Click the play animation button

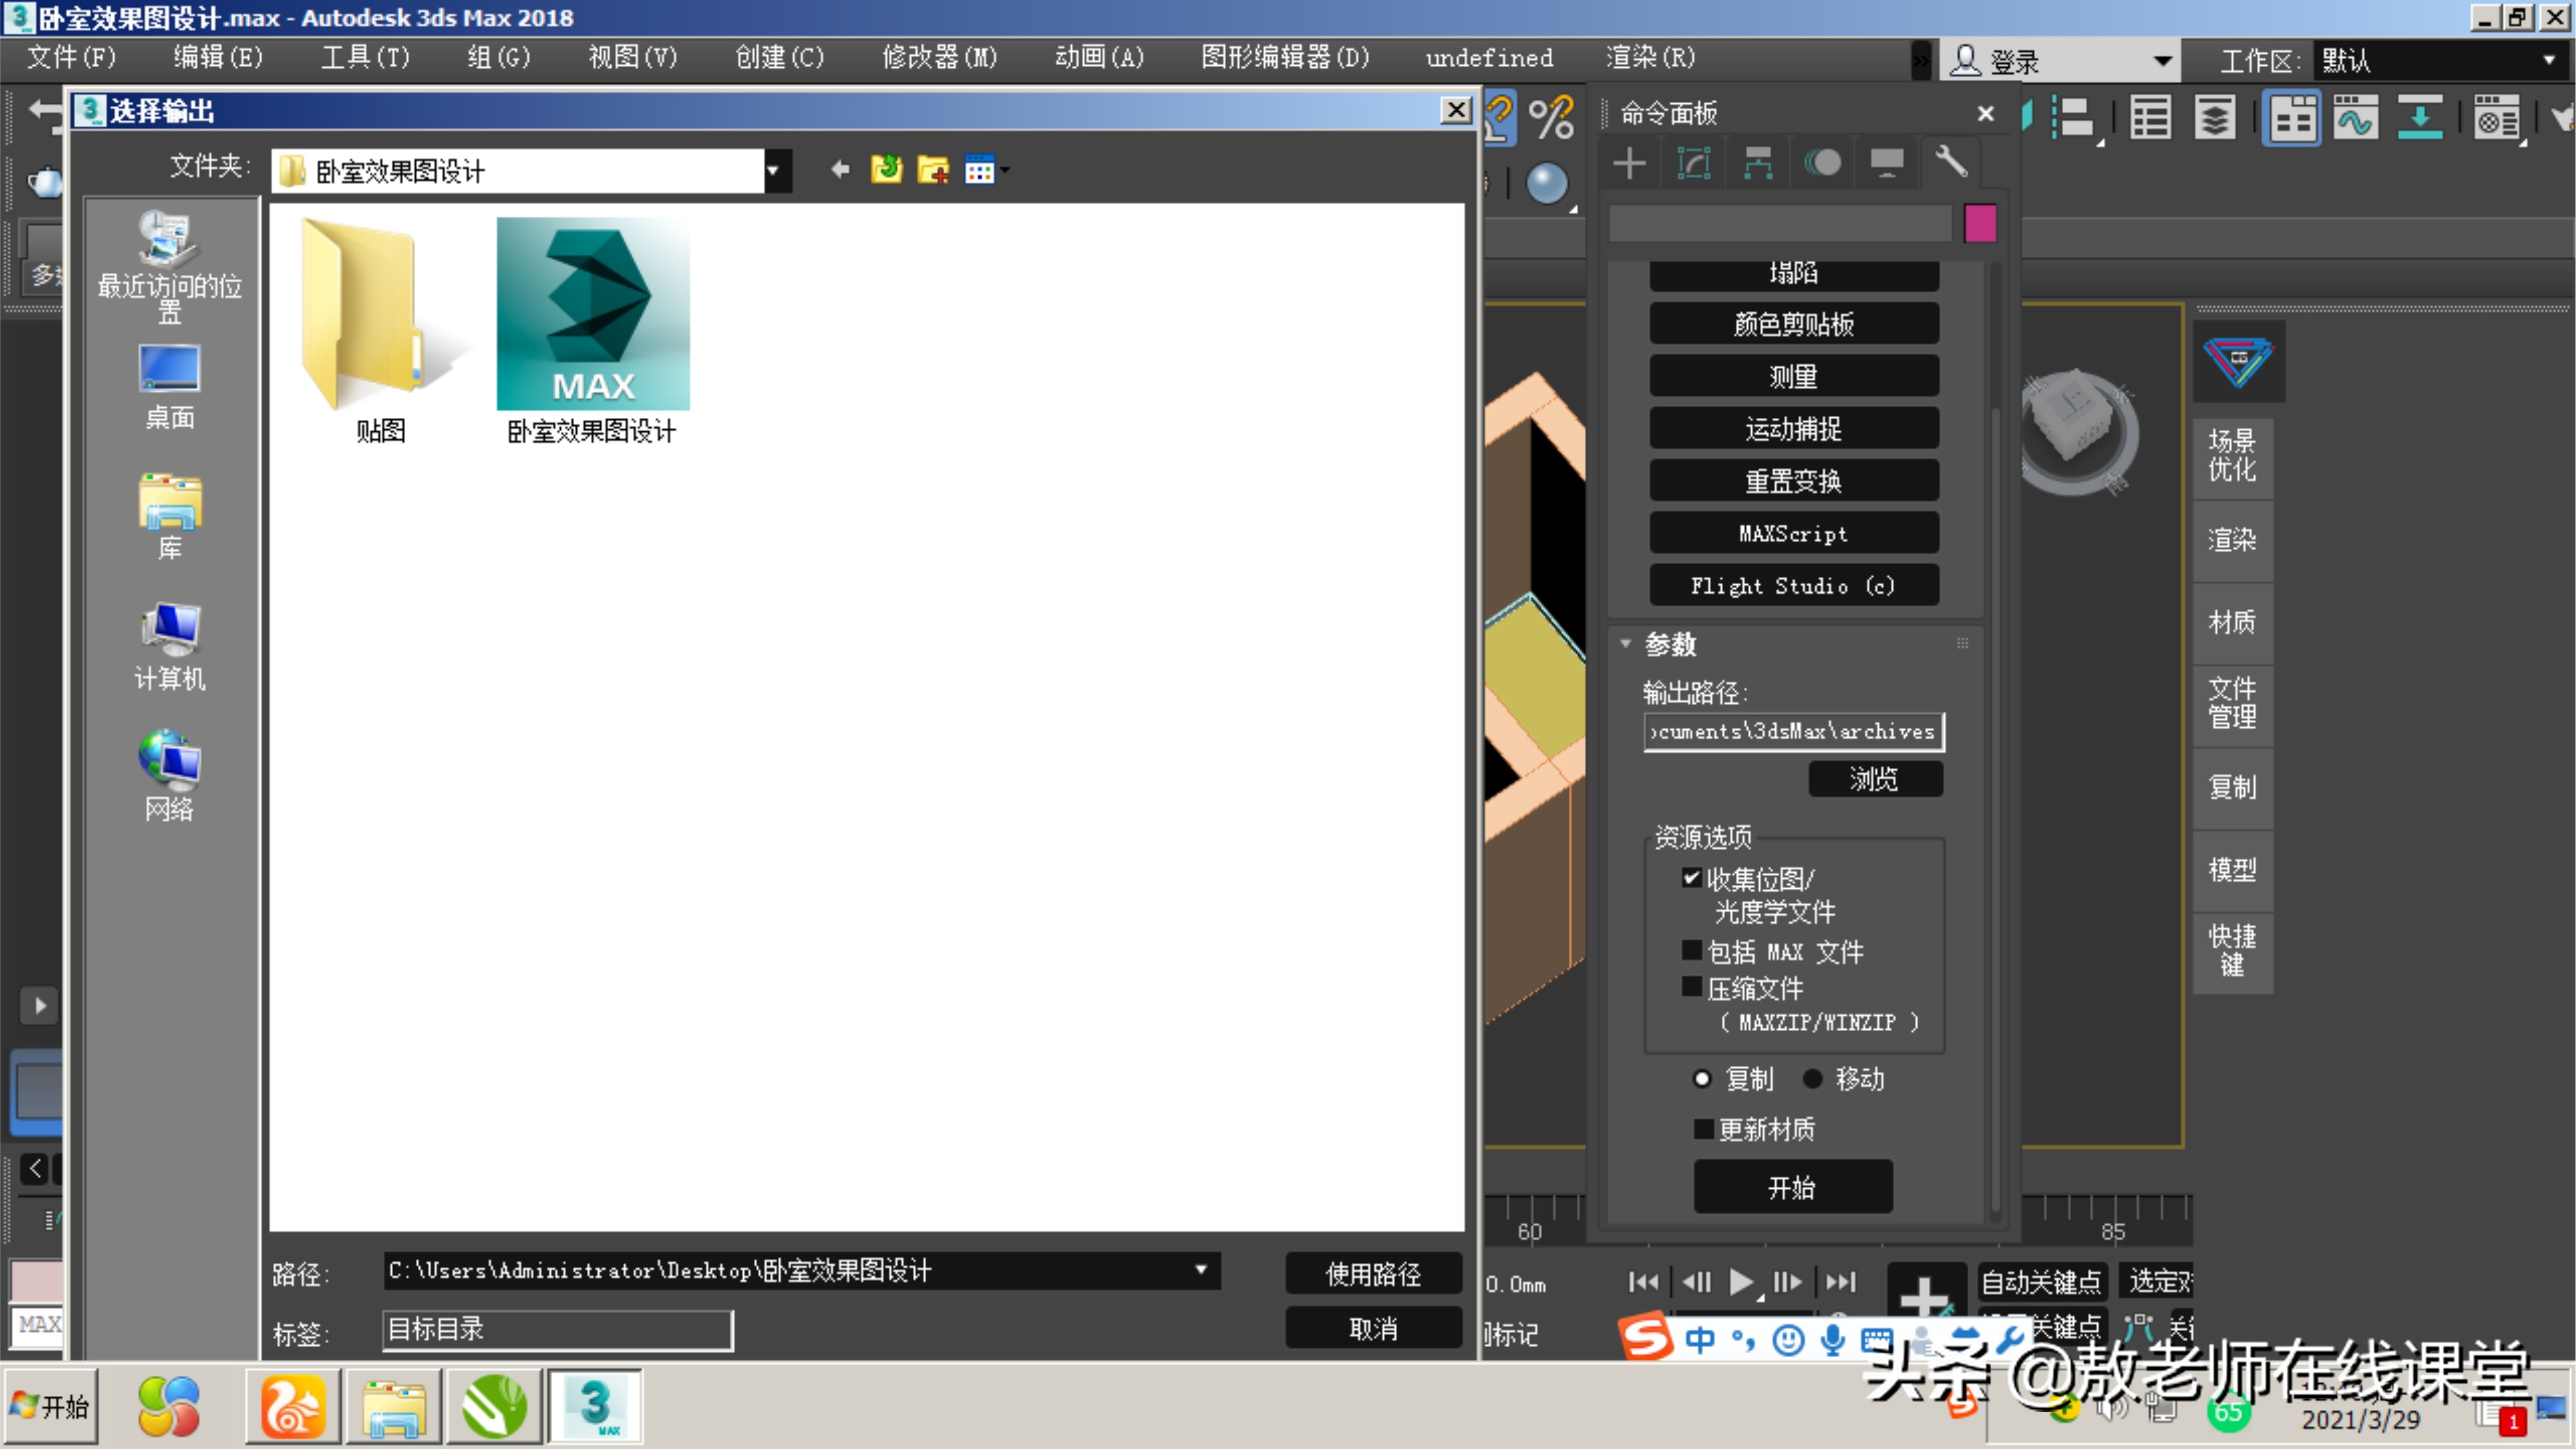pos(1741,1282)
